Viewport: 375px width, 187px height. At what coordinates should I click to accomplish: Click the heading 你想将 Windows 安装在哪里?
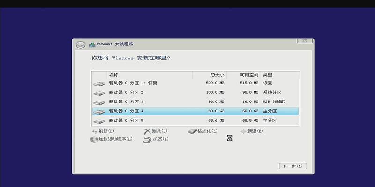[x=131, y=58]
